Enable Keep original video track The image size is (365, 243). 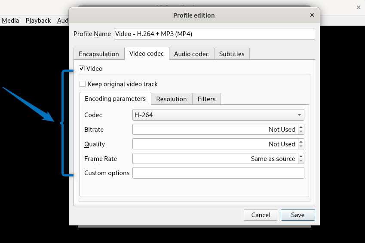tap(83, 84)
